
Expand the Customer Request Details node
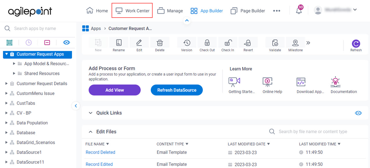[7, 83]
